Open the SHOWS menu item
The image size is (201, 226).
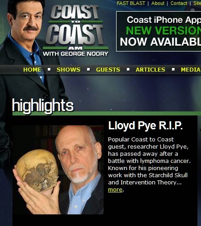(68, 70)
